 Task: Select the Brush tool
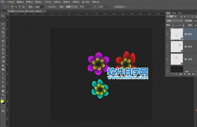tap(3, 45)
